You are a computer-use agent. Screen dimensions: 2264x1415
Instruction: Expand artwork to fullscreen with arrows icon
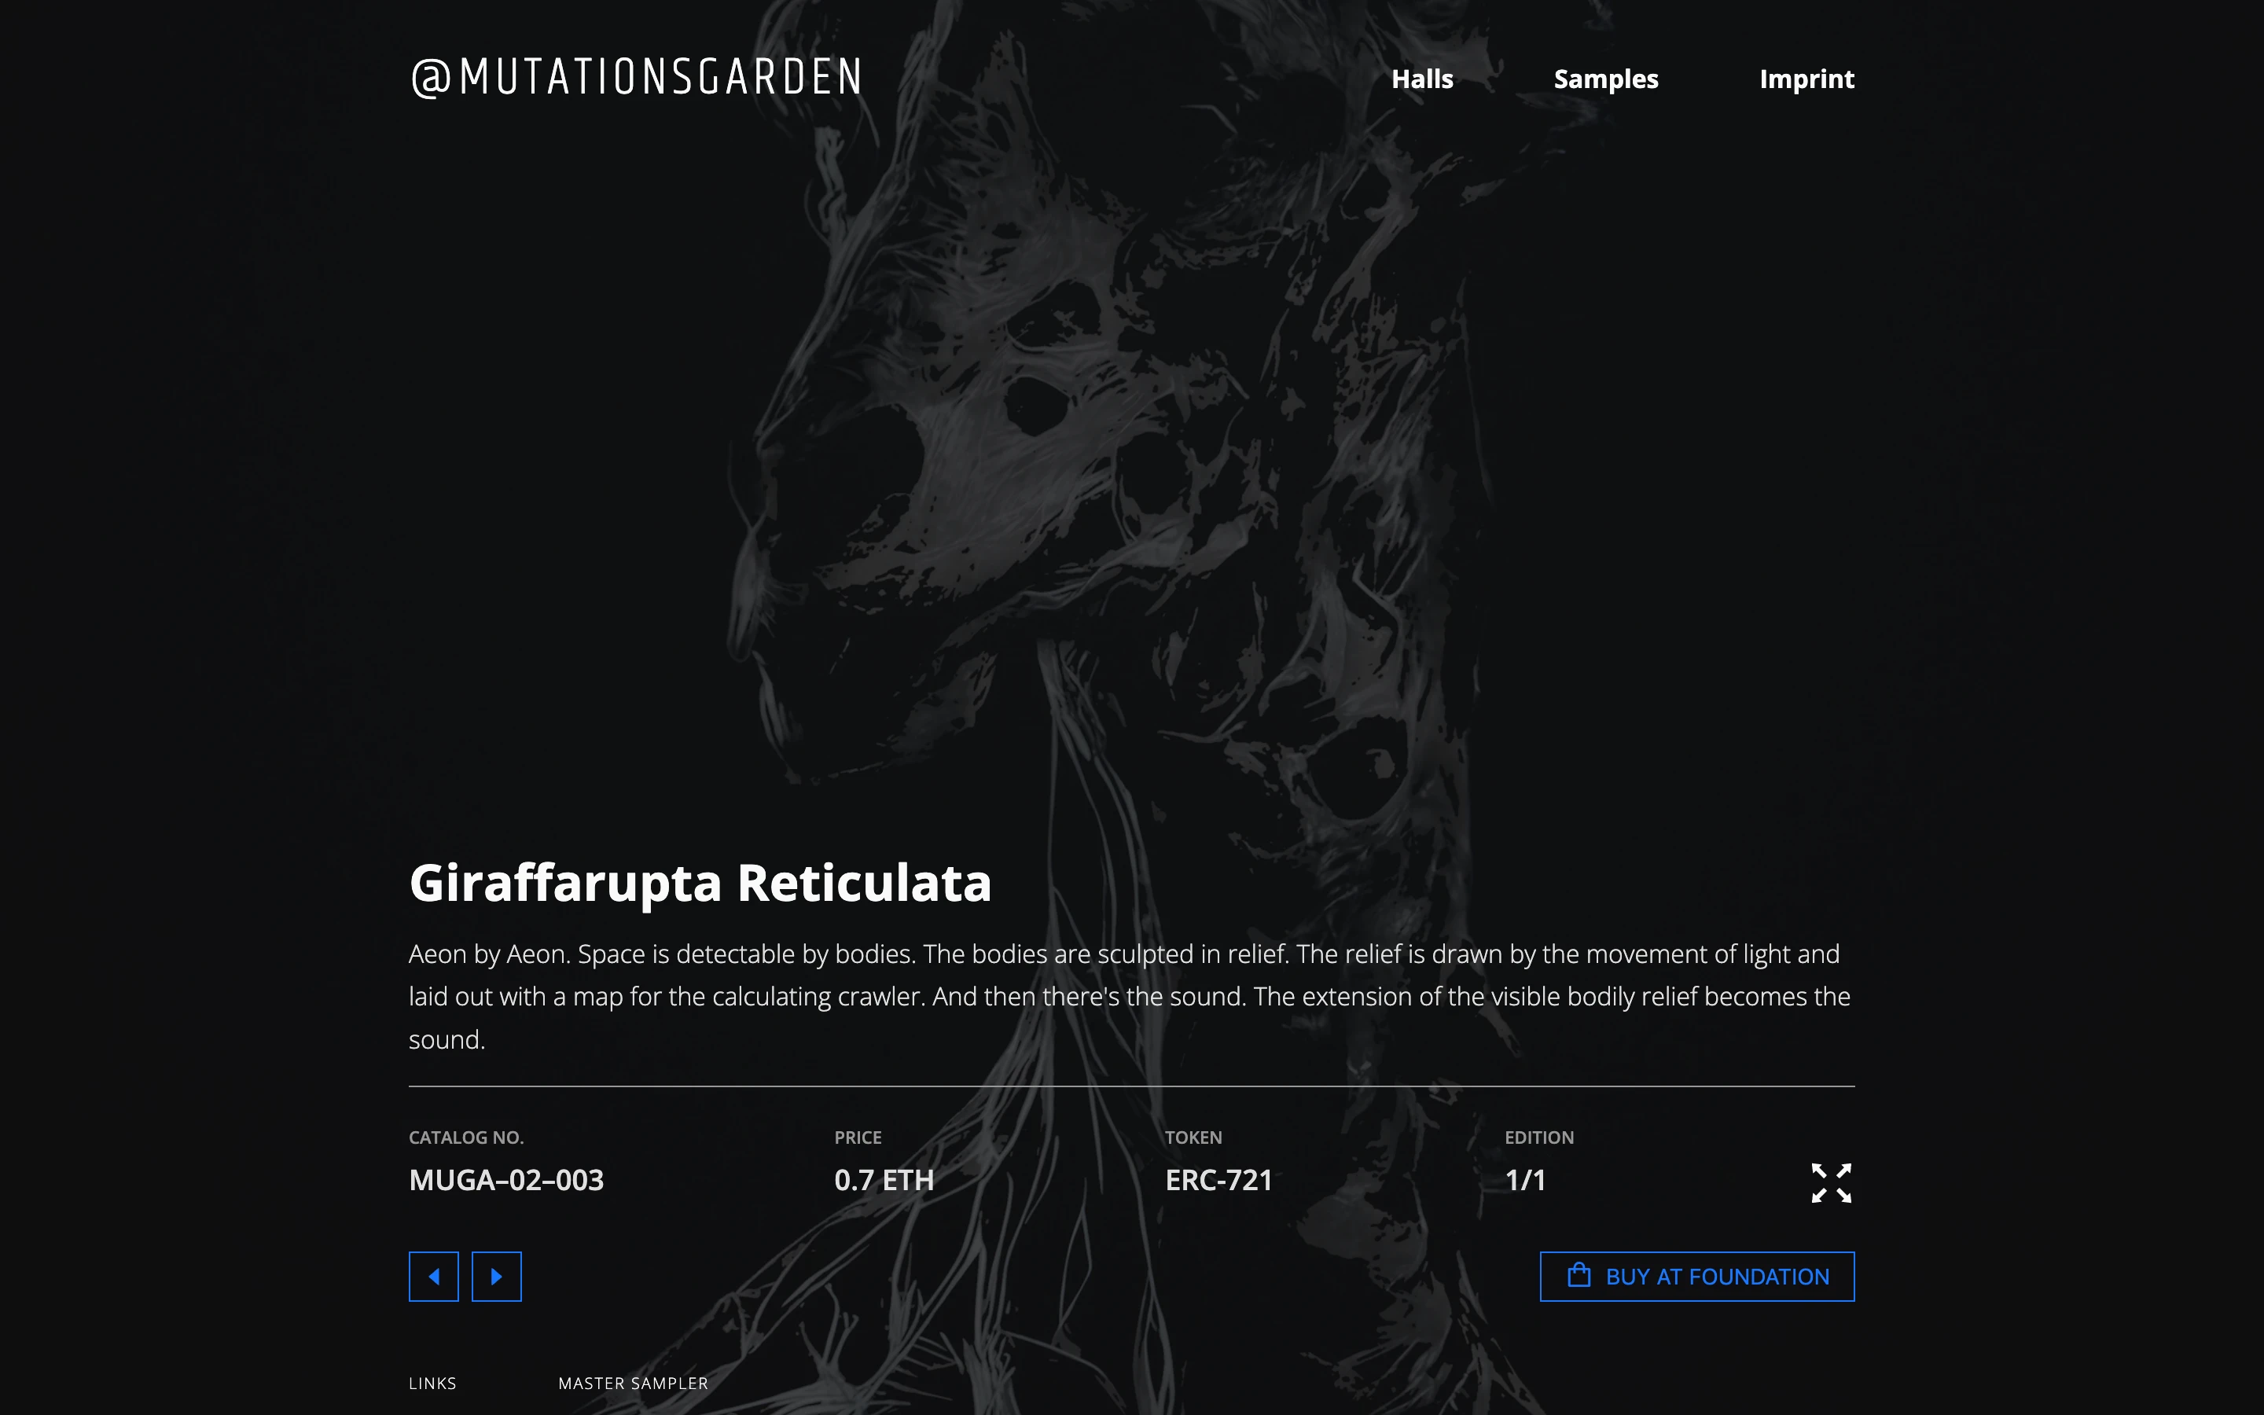click(1830, 1183)
